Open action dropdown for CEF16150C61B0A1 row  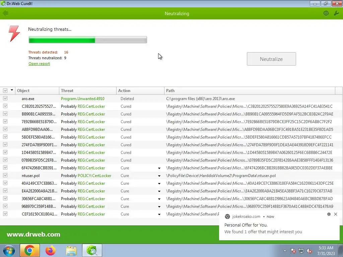click(159, 215)
